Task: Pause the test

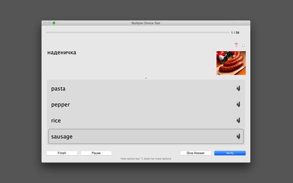Action: click(x=96, y=153)
